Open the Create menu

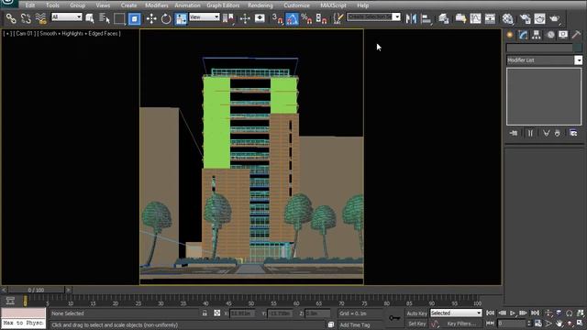coord(128,5)
